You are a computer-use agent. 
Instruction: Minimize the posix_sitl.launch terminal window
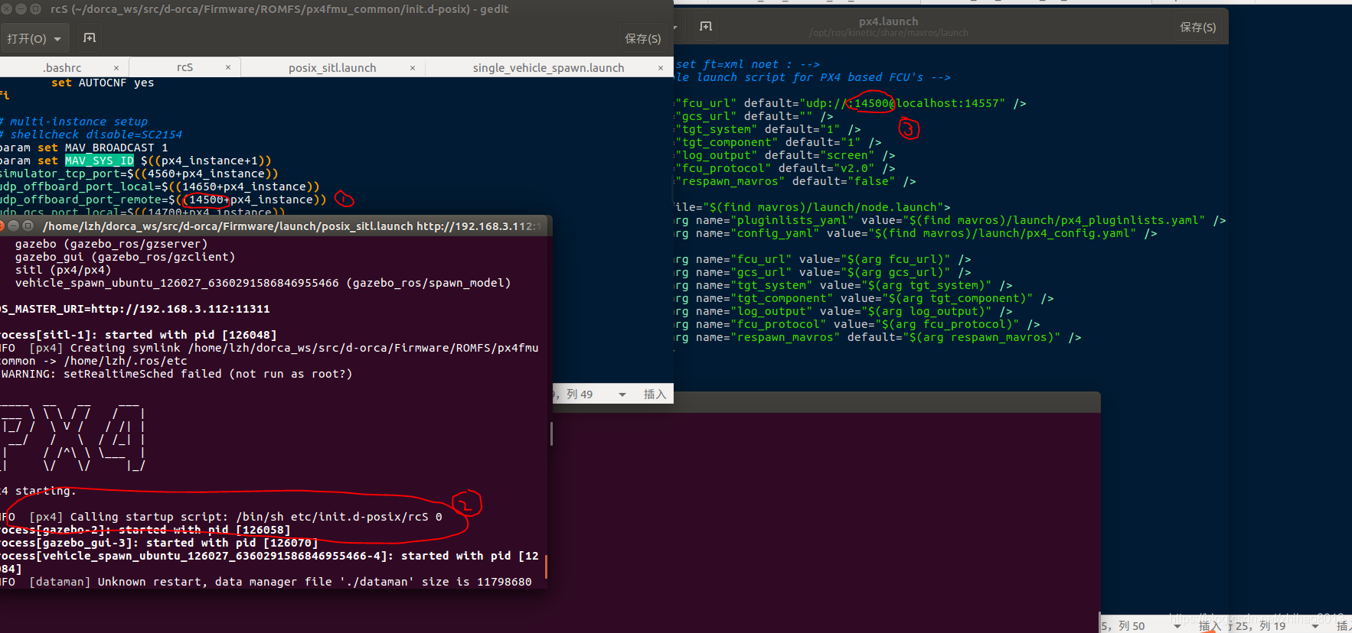(14, 226)
